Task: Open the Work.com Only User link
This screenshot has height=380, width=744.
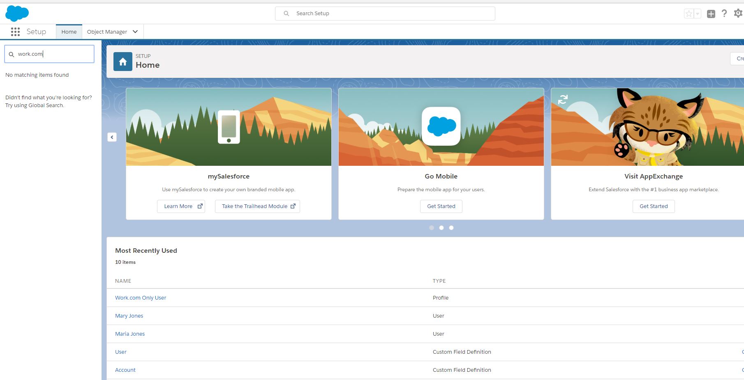Action: [x=141, y=298]
